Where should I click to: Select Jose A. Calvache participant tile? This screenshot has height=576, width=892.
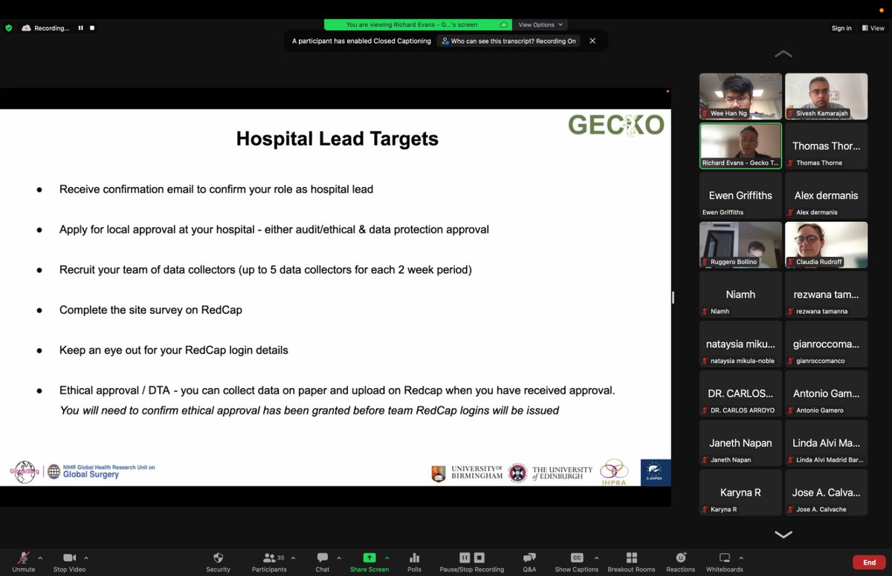(x=826, y=492)
